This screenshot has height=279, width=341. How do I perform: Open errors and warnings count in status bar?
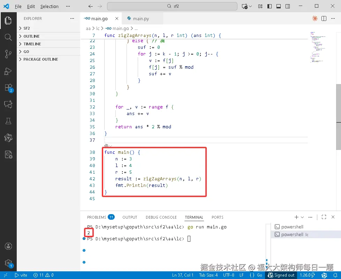click(44, 275)
